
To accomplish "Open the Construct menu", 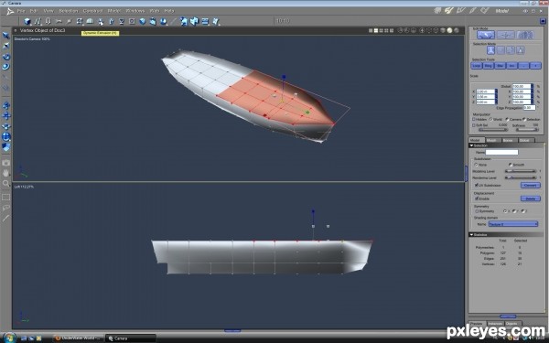I will [92, 11].
